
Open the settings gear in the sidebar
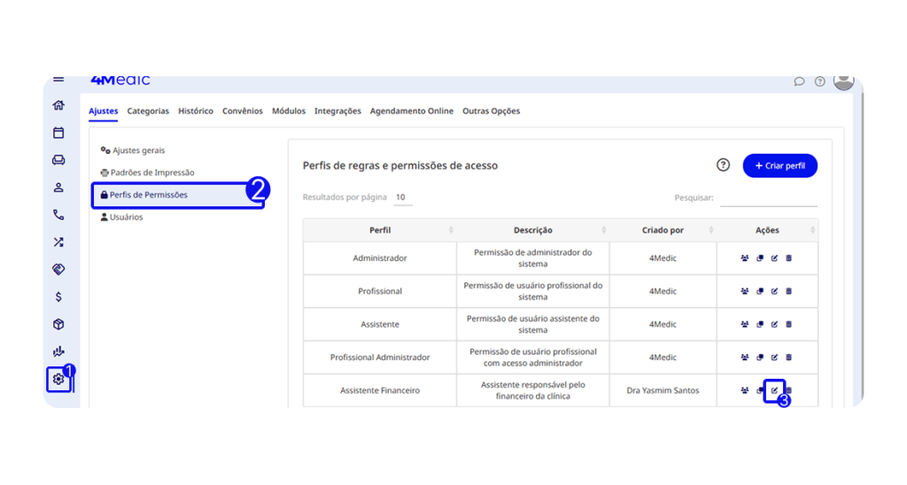pos(58,379)
